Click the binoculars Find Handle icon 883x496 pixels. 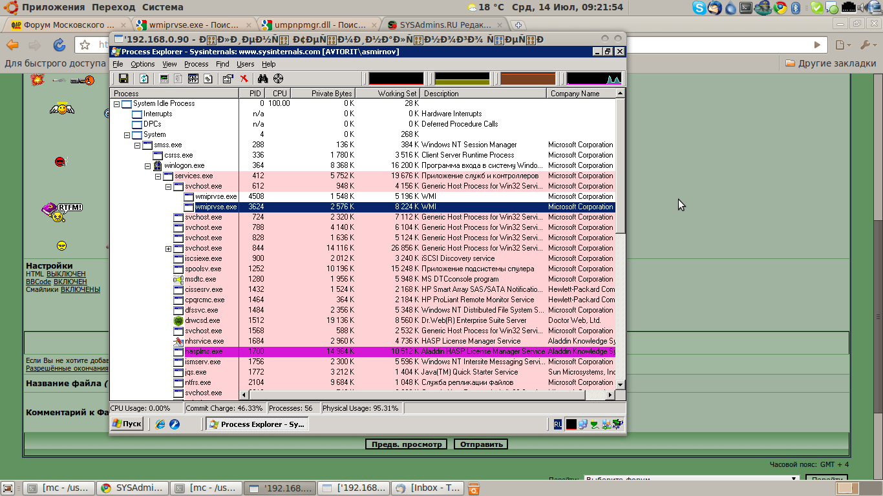pos(263,79)
